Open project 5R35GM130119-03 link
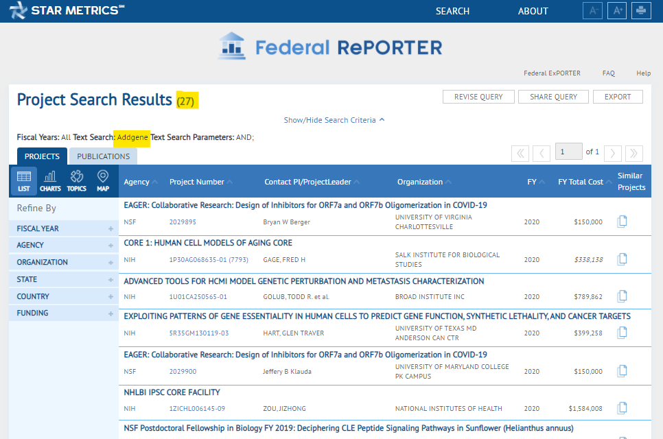The width and height of the screenshot is (663, 439). click(x=199, y=333)
